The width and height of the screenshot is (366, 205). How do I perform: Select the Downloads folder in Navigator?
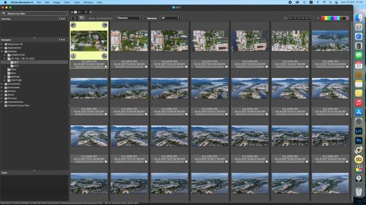[14, 87]
